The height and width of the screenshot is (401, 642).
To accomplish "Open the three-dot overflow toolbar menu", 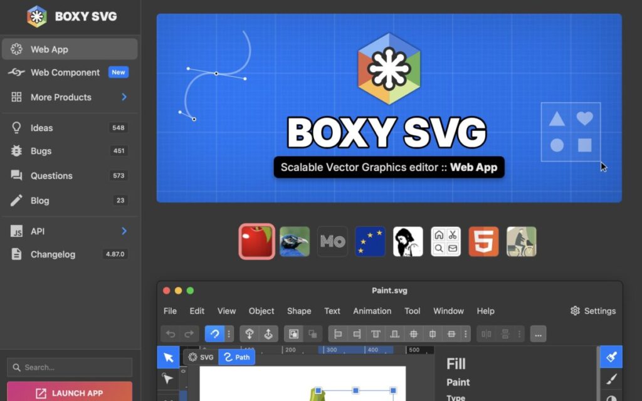I will pos(538,334).
